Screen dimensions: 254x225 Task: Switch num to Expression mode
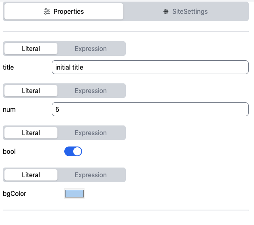[91, 91]
